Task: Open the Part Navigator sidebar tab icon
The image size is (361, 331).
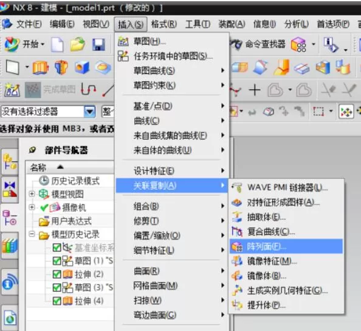Action: pyautogui.click(x=10, y=218)
